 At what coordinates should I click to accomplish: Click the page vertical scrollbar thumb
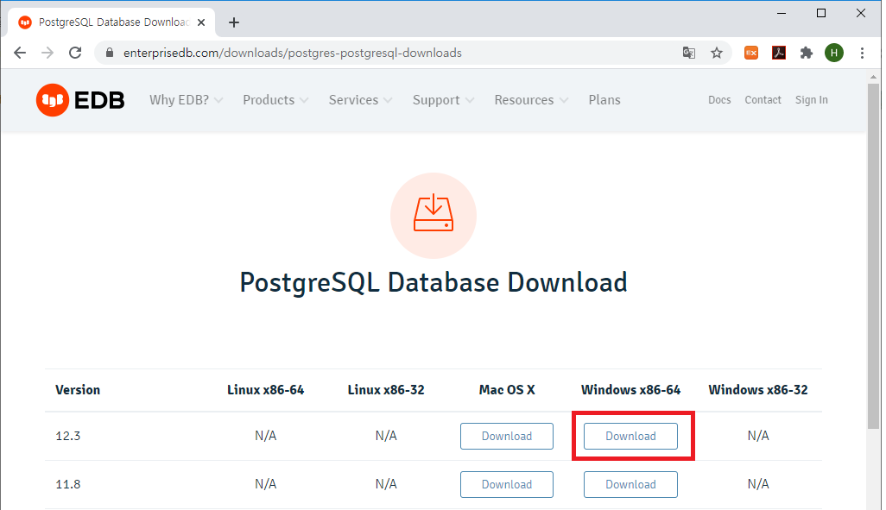click(874, 257)
